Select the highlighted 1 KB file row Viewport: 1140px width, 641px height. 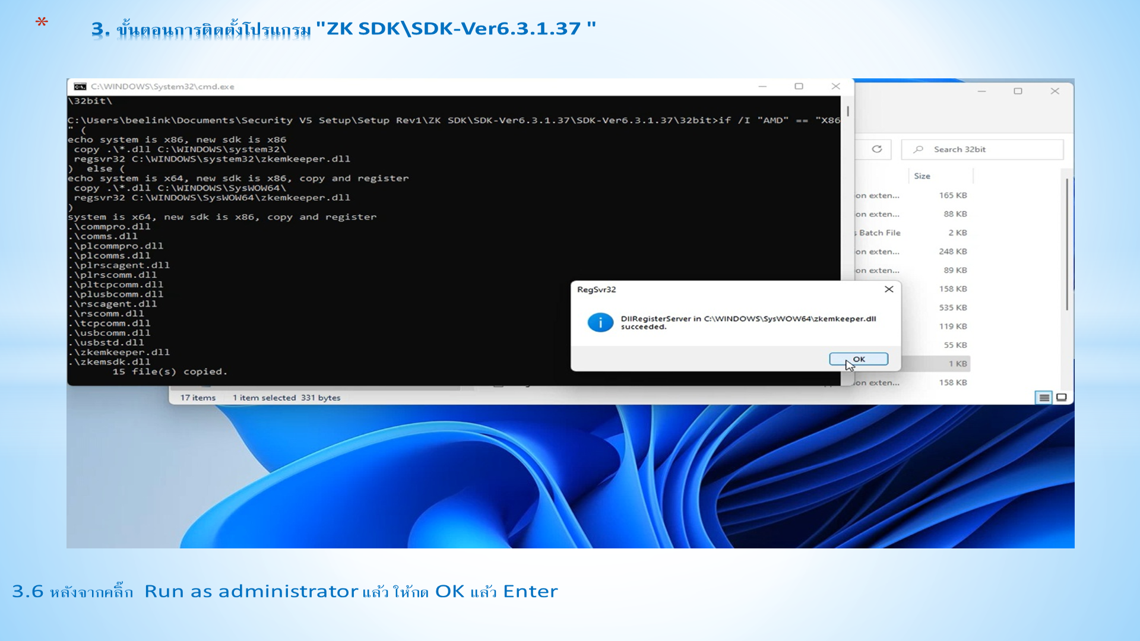click(936, 364)
